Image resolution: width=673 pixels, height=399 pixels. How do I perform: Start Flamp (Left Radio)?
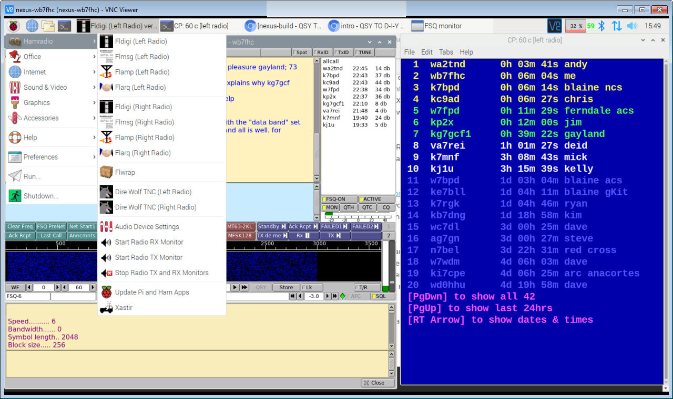[x=162, y=72]
